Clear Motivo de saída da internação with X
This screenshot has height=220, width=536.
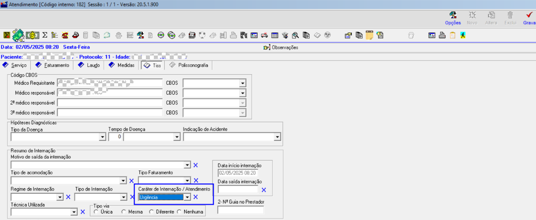pyautogui.click(x=196, y=165)
